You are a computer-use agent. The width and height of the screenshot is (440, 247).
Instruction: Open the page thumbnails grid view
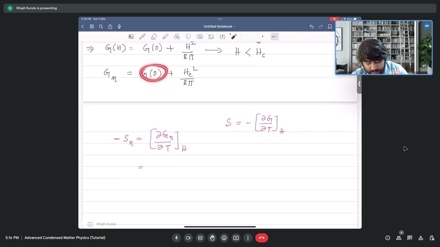point(92,26)
